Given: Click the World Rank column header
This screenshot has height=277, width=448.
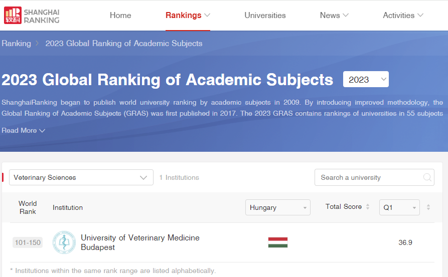Looking at the screenshot, I should 28,207.
